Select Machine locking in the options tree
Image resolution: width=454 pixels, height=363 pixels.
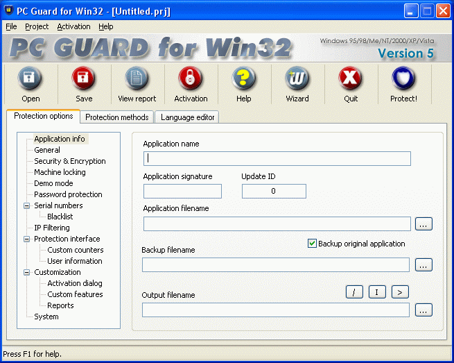tap(60, 172)
